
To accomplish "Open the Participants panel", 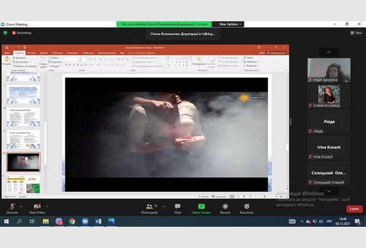I will coord(149,207).
